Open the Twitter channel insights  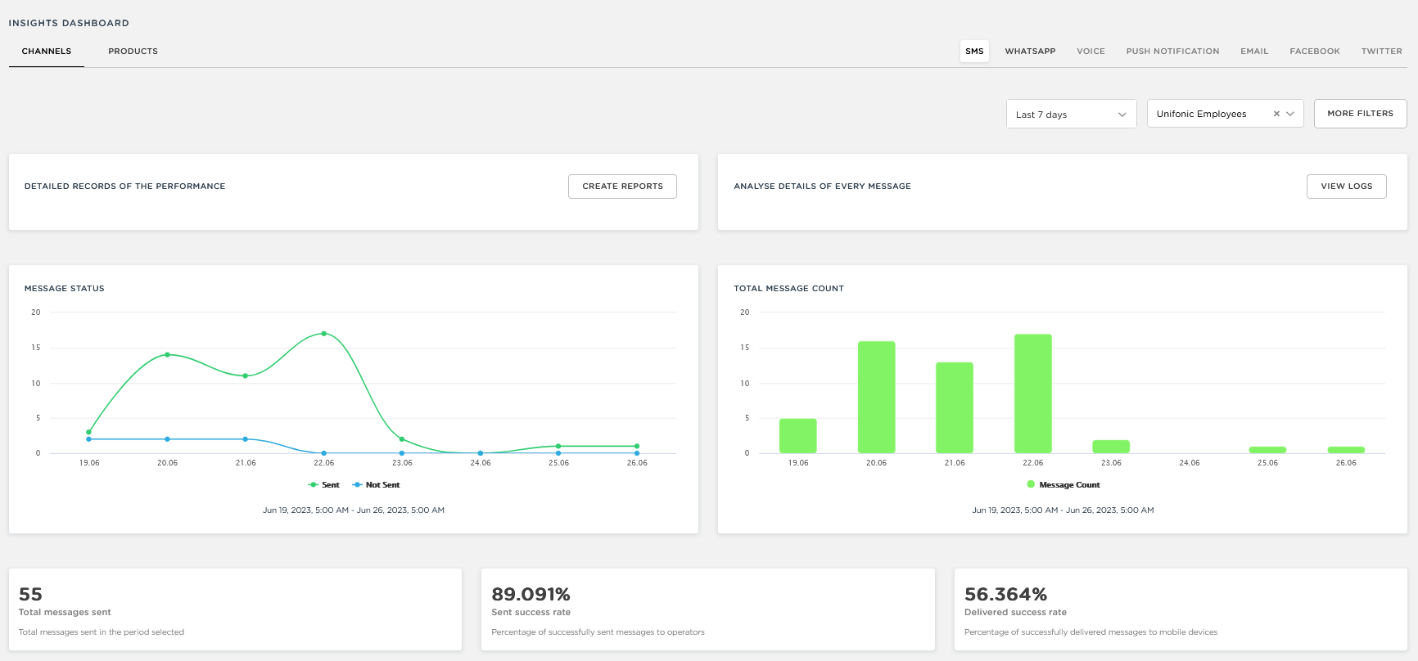[1381, 52]
